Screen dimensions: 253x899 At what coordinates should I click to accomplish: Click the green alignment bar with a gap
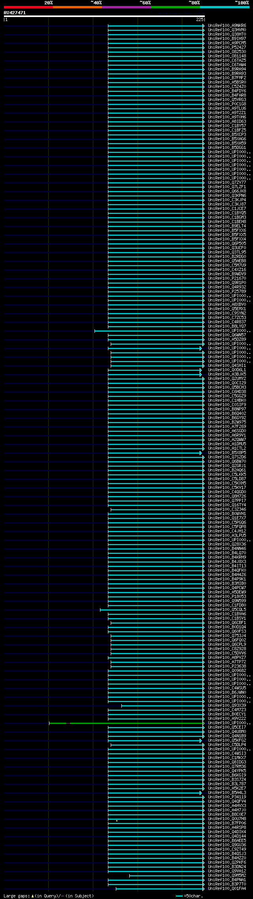click(126, 723)
